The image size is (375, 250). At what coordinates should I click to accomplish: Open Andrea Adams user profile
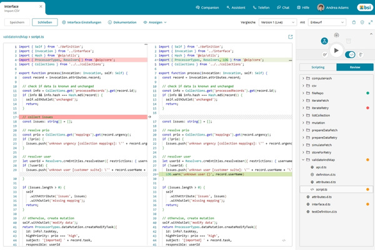[x=332, y=7]
